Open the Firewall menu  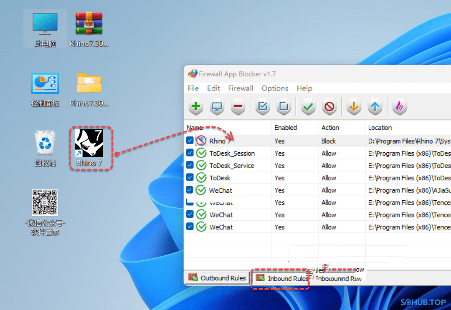point(241,88)
